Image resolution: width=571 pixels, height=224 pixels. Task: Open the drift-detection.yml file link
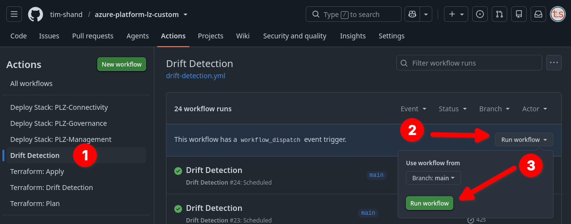pos(196,76)
